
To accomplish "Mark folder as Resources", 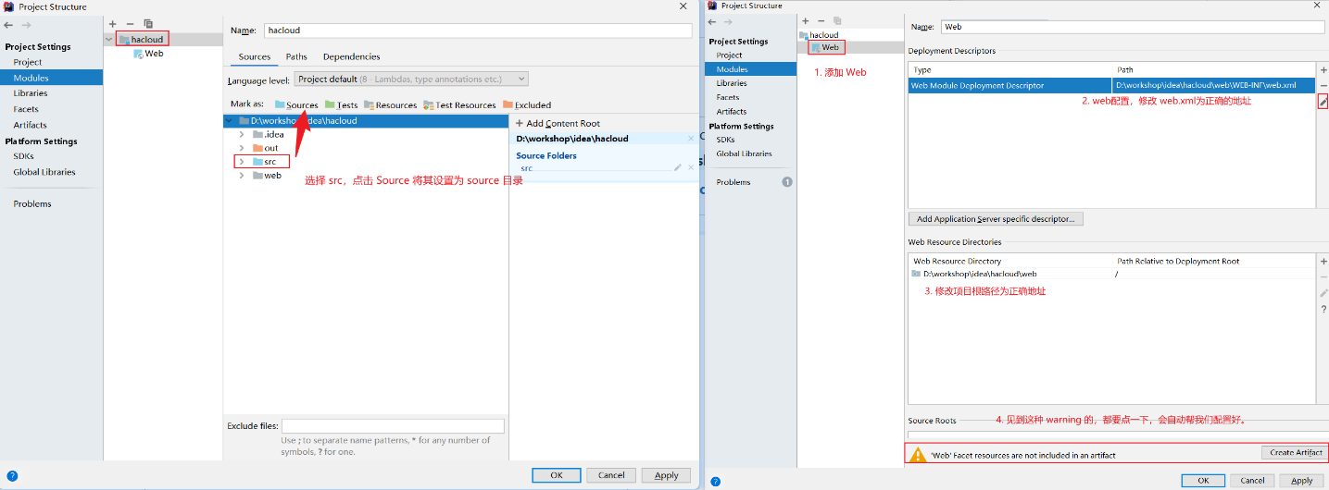I will [391, 105].
